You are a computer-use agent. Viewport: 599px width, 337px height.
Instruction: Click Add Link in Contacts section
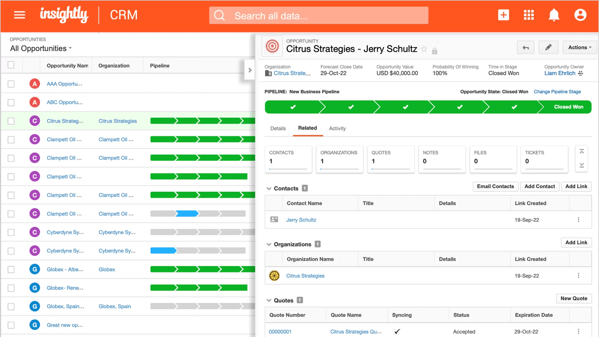pyautogui.click(x=576, y=186)
